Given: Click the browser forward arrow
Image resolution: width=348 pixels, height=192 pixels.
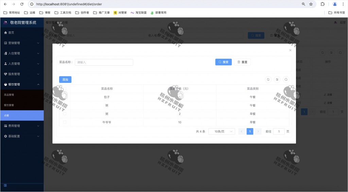Looking at the screenshot, I should click(x=14, y=4).
